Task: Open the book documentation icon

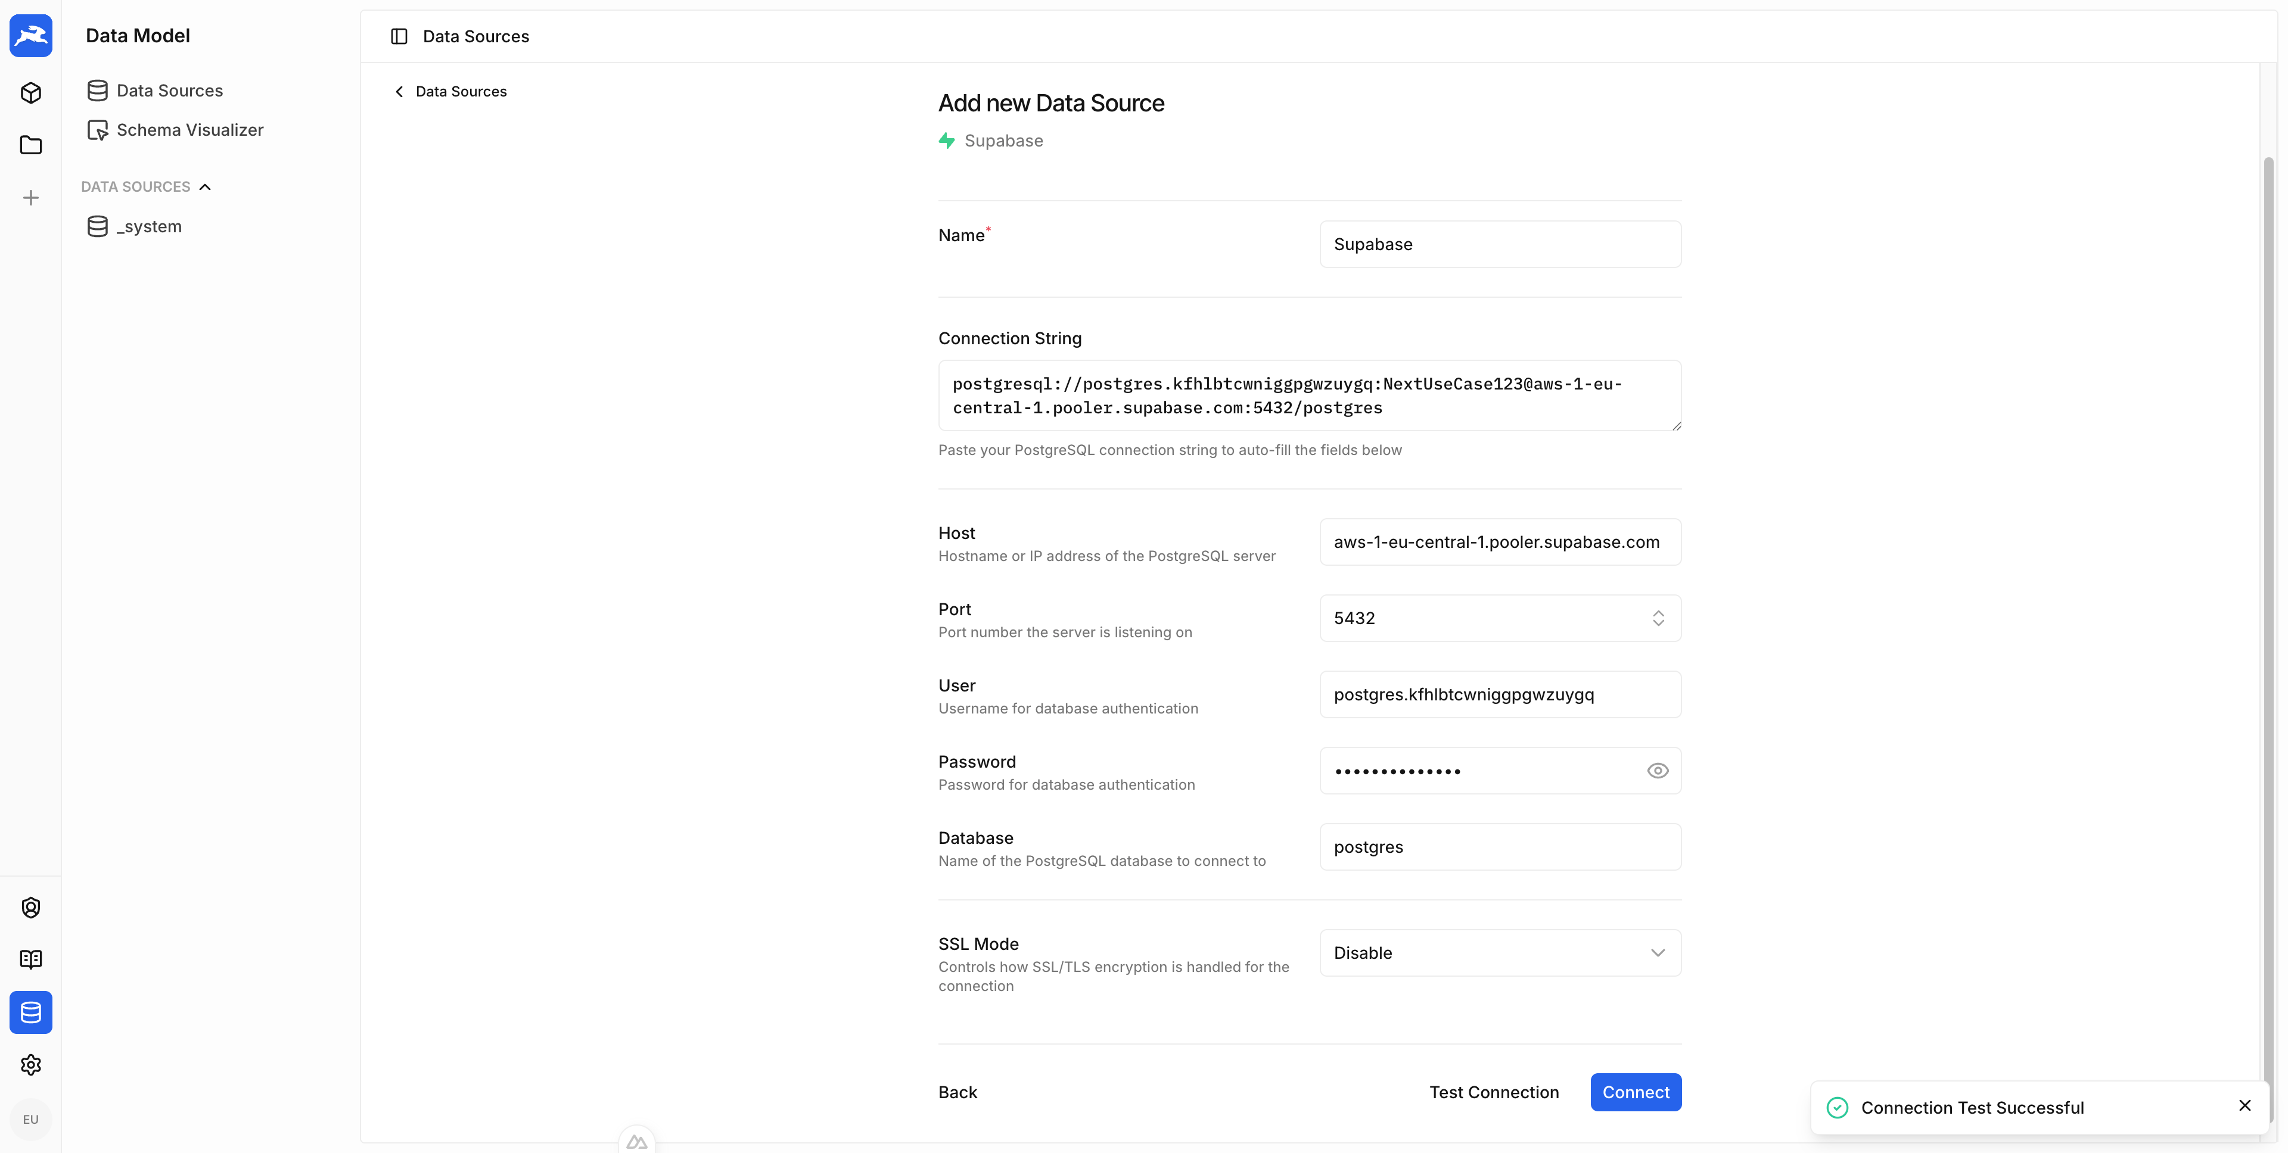Action: click(31, 959)
